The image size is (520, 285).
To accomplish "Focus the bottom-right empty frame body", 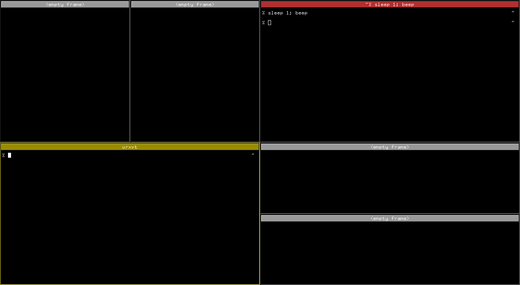I will 389,252.
